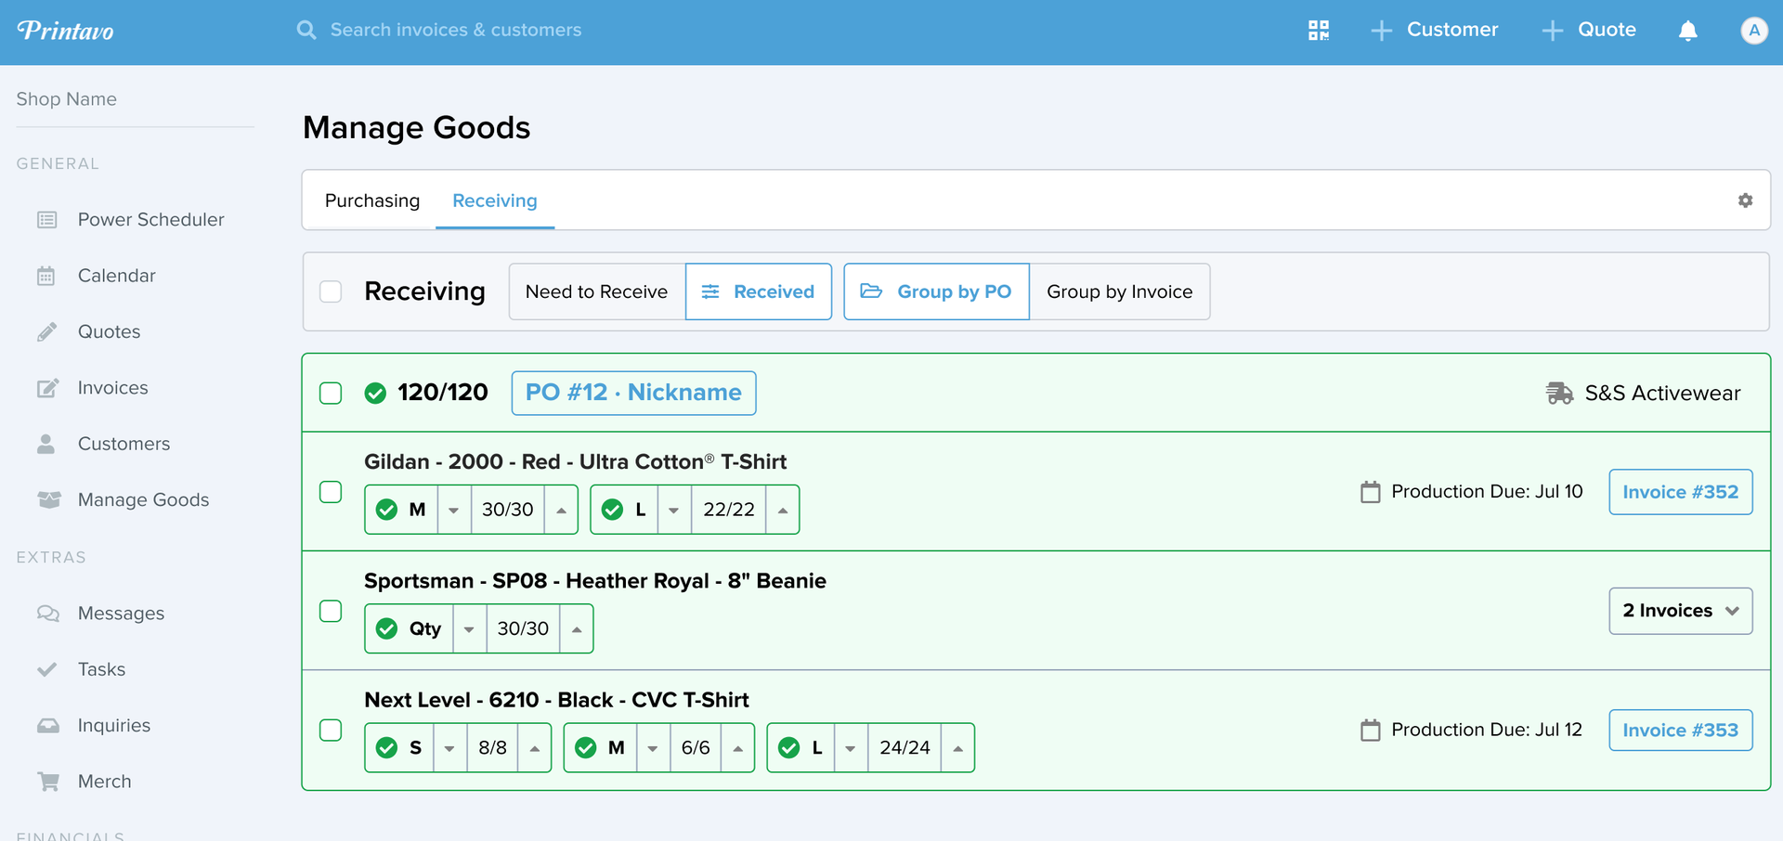Viewport: 1783px width, 841px height.
Task: Open Manage Goods settings gear
Action: coord(1745,201)
